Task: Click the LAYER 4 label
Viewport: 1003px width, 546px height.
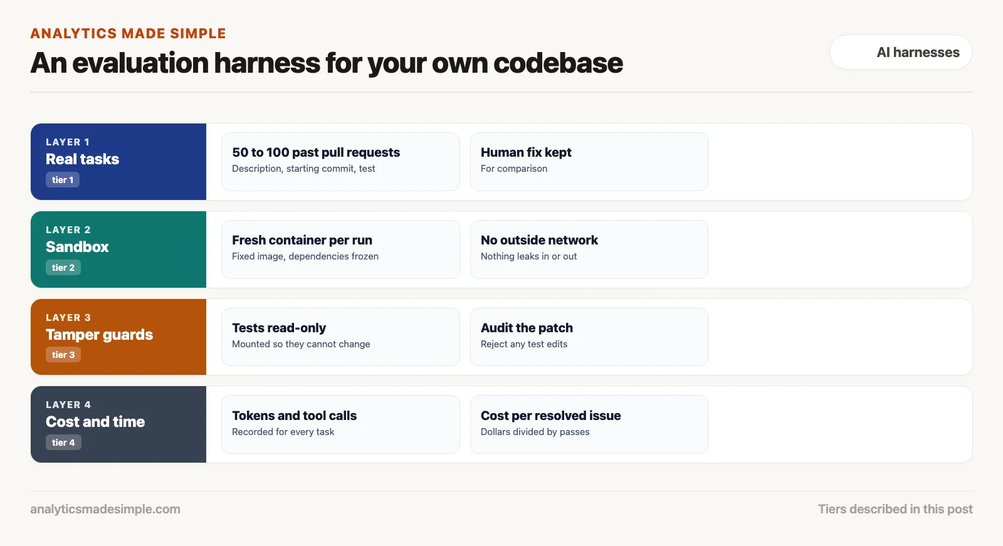Action: [68, 405]
